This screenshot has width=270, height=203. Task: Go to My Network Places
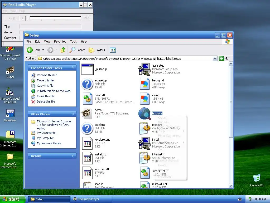pos(49,143)
